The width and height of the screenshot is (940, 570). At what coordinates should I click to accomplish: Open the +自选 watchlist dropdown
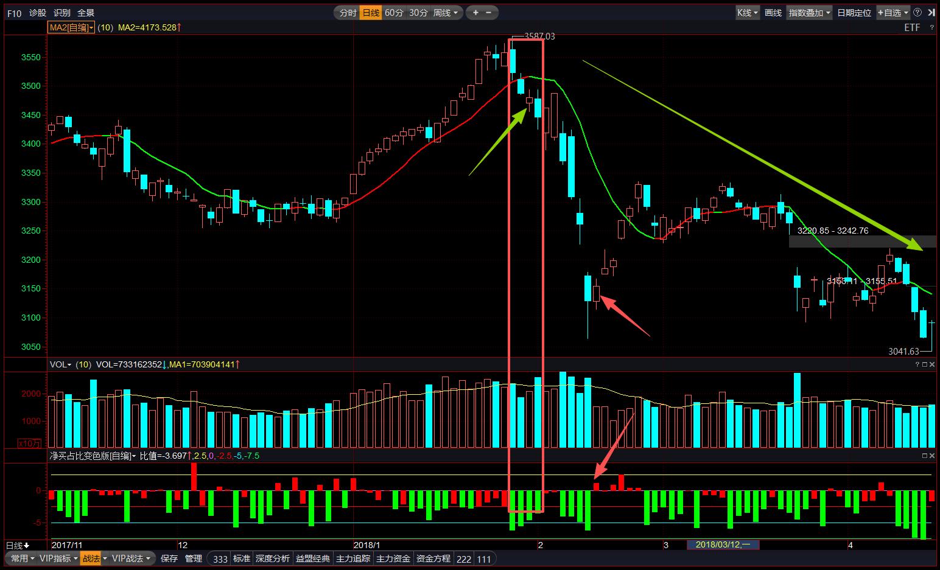pyautogui.click(x=893, y=13)
